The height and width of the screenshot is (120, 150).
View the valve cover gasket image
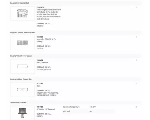tap(22, 66)
